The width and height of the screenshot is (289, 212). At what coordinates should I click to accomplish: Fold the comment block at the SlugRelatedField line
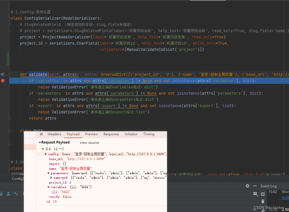9,24
